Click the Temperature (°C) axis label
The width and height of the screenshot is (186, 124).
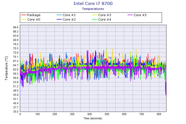(x=6, y=68)
